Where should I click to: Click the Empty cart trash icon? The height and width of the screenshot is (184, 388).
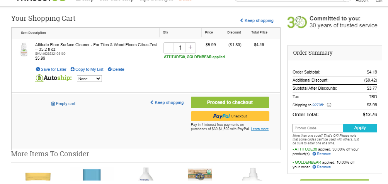point(53,104)
